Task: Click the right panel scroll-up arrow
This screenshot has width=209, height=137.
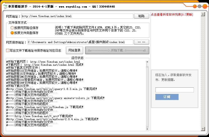Action: 203,14
